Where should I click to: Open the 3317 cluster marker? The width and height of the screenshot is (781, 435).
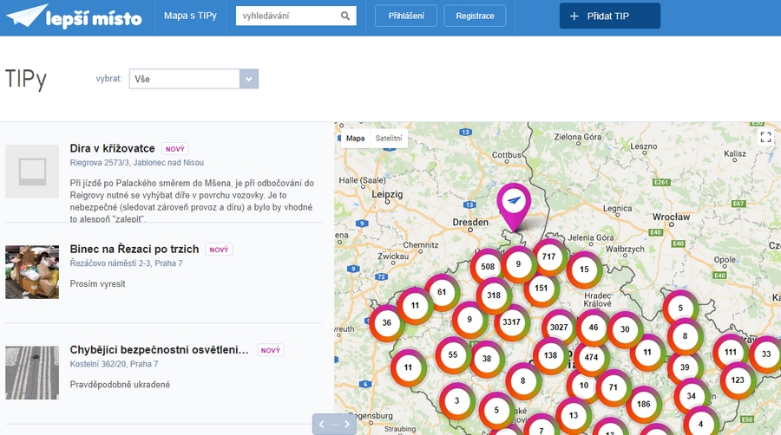click(x=511, y=322)
